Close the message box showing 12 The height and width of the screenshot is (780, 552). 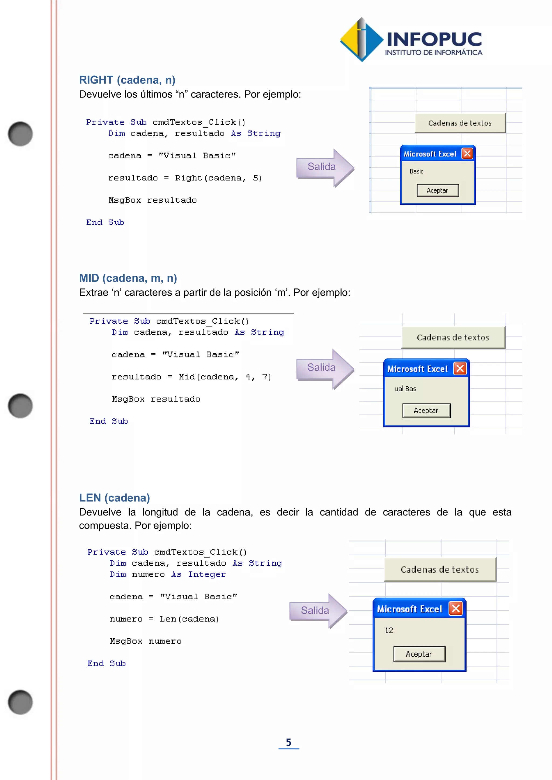(456, 608)
